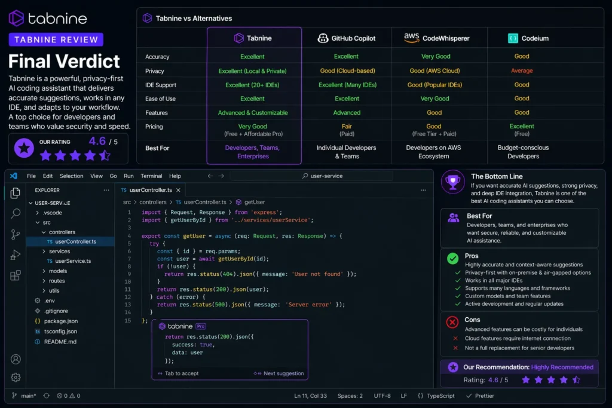Click the GitHub Copilot logo icon

coord(323,38)
